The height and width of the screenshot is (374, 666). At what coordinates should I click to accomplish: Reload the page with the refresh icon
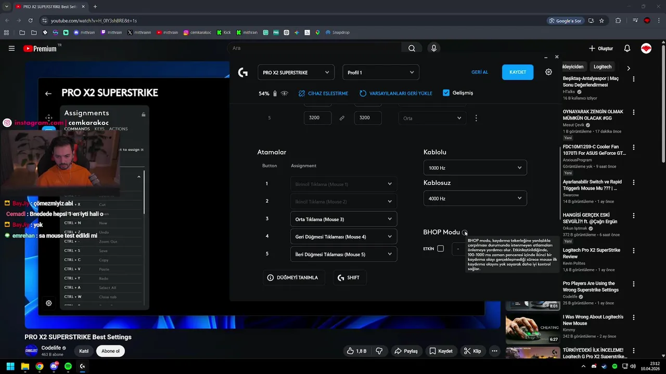point(30,21)
